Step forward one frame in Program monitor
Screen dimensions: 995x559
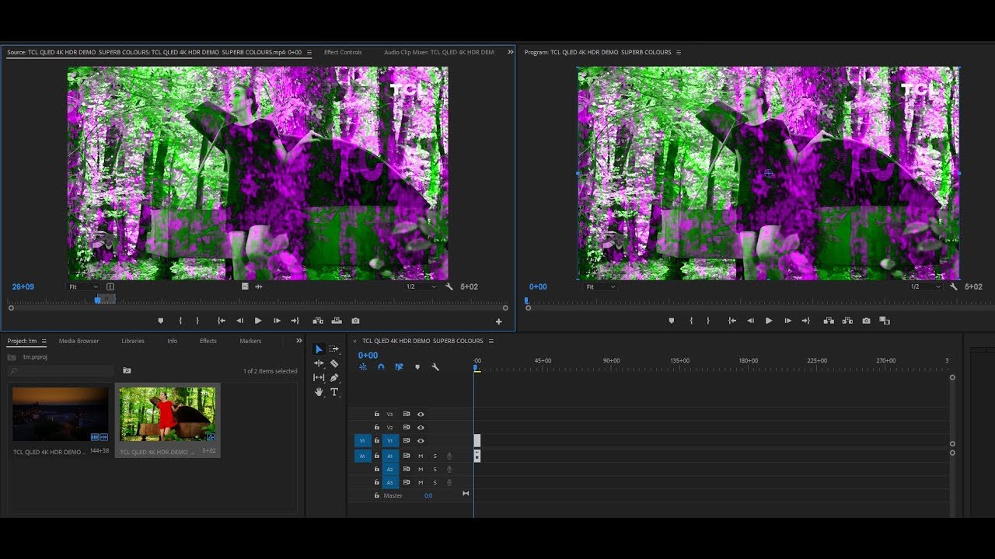pos(787,321)
